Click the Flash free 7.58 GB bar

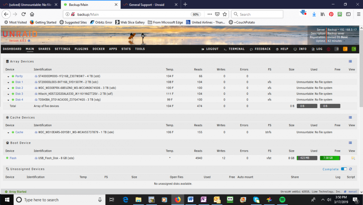(330, 158)
